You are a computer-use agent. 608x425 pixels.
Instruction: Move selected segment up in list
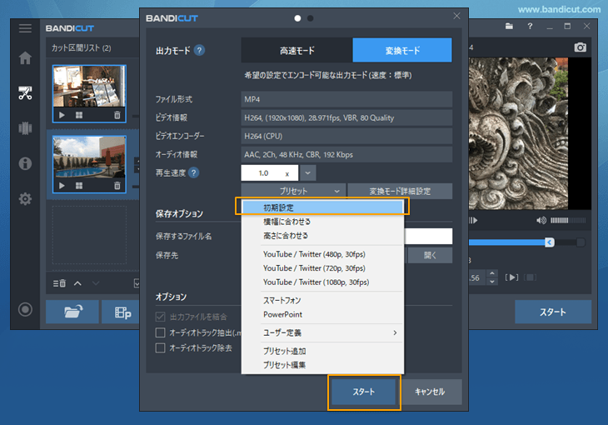(77, 283)
